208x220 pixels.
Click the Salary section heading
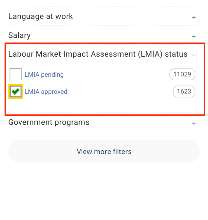coord(19,35)
